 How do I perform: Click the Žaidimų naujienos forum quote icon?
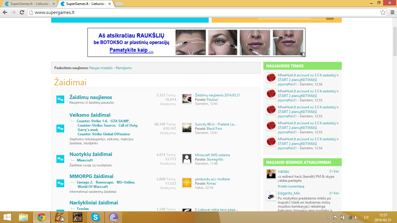(x=60, y=99)
